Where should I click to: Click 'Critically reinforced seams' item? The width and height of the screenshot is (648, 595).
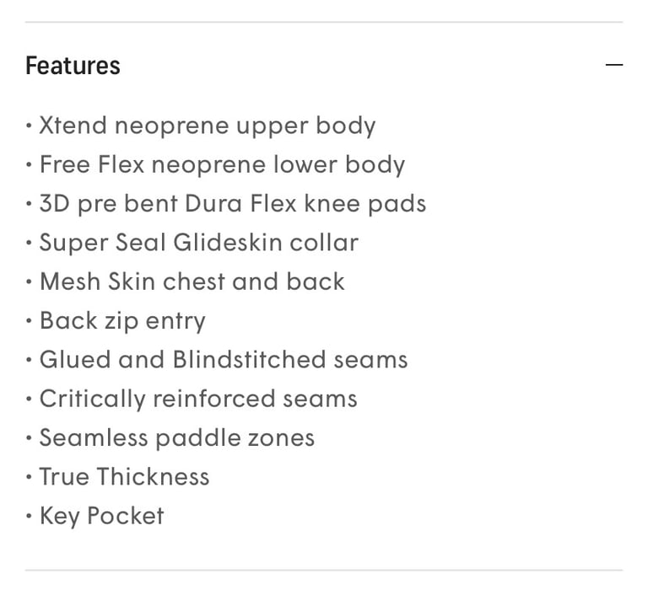(198, 399)
